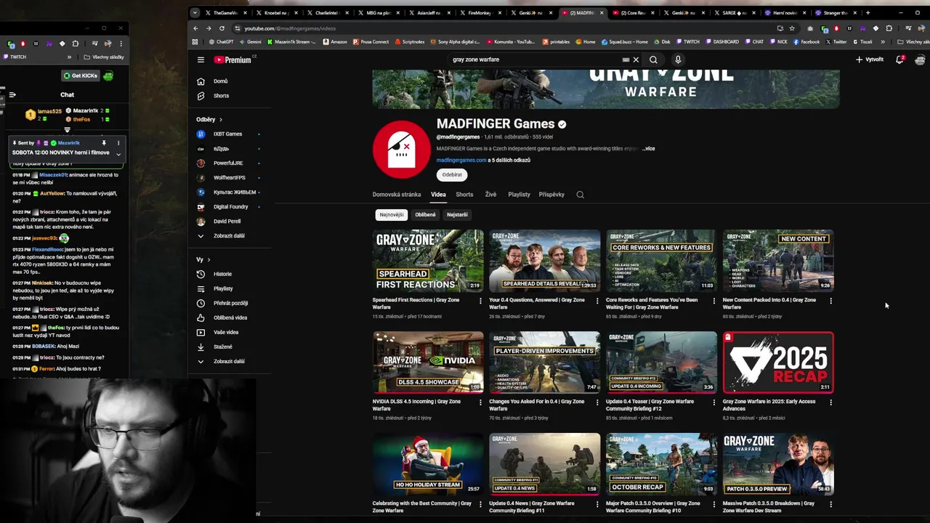Screen dimensions: 930x523
Task: Switch to the channel Shorts tab
Action: 464,195
